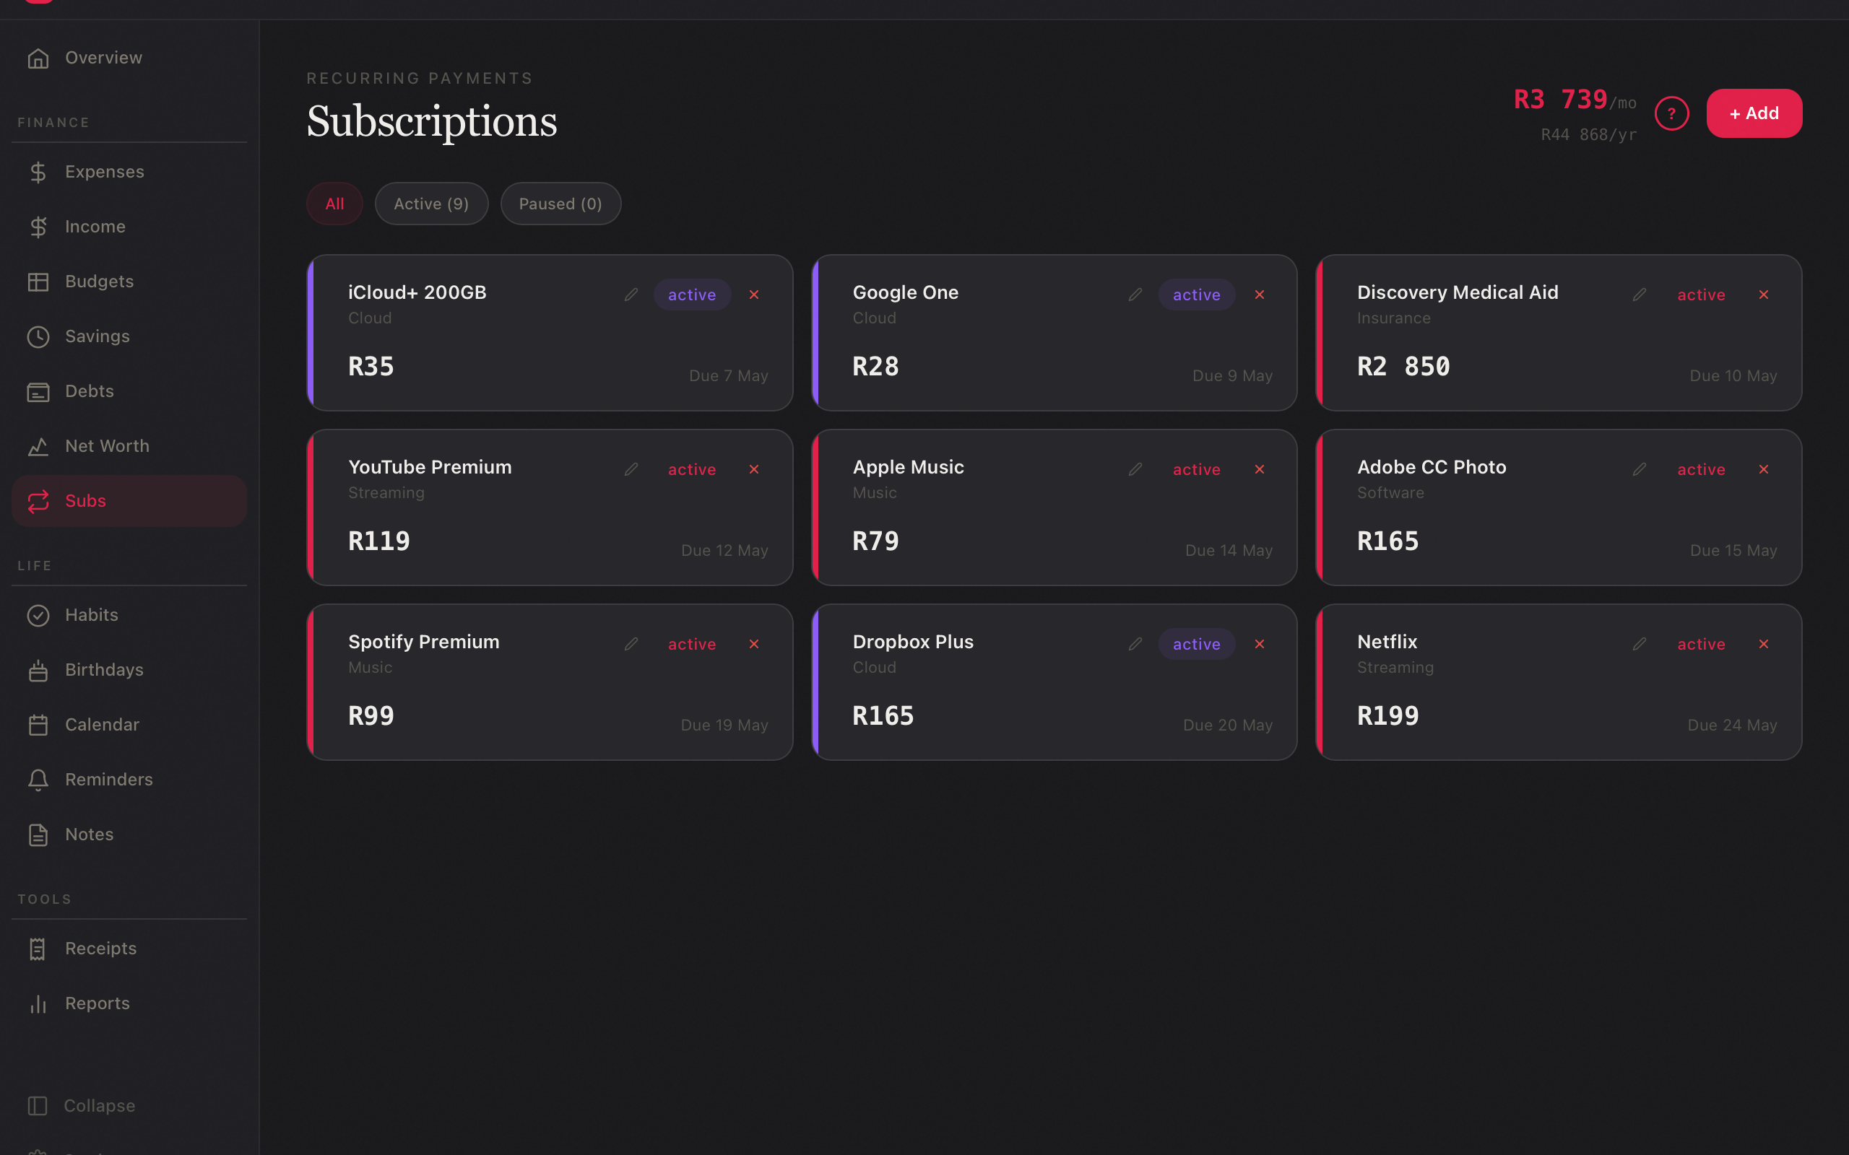Toggle active status on Netflix
The height and width of the screenshot is (1155, 1849).
(1701, 645)
